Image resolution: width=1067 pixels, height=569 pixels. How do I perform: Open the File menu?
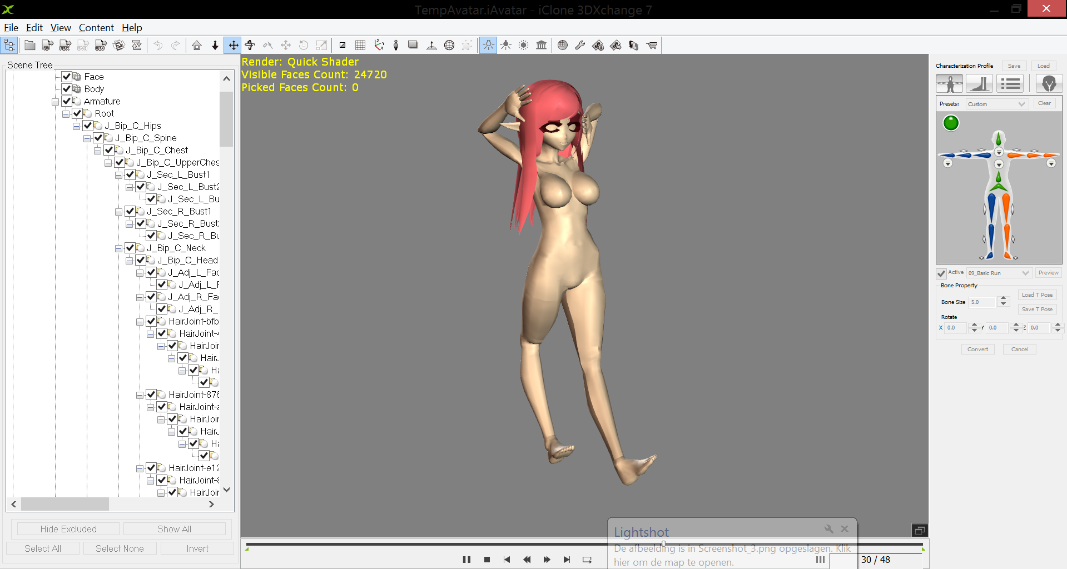(x=11, y=28)
